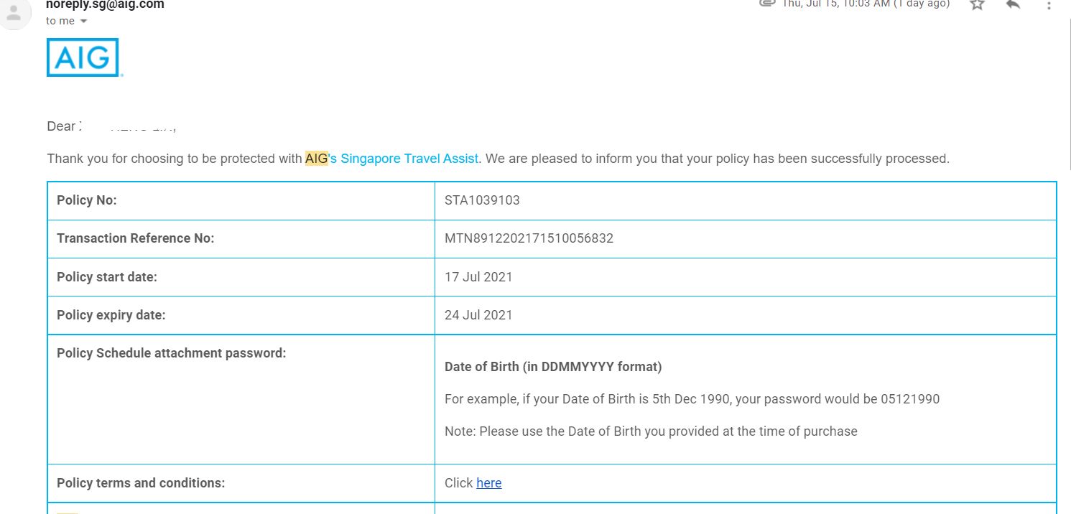Click the email timestamp Thu, Jul 15
Screen dimensions: 1071x514
tap(866, 4)
